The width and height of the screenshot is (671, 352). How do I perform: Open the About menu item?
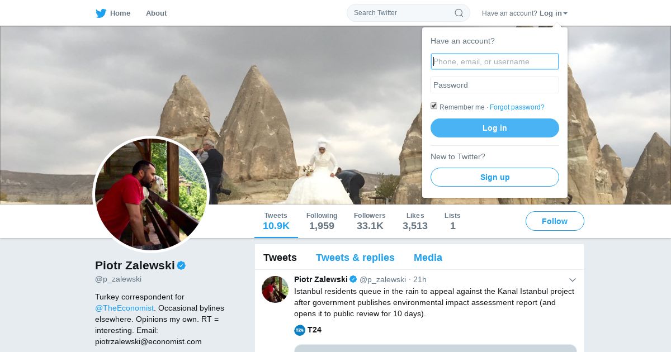click(156, 13)
